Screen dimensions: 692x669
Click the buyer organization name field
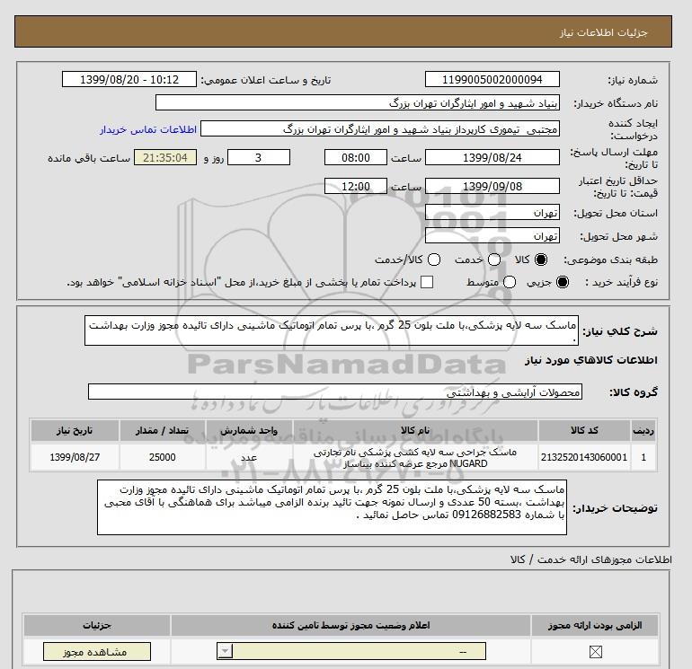(x=358, y=103)
